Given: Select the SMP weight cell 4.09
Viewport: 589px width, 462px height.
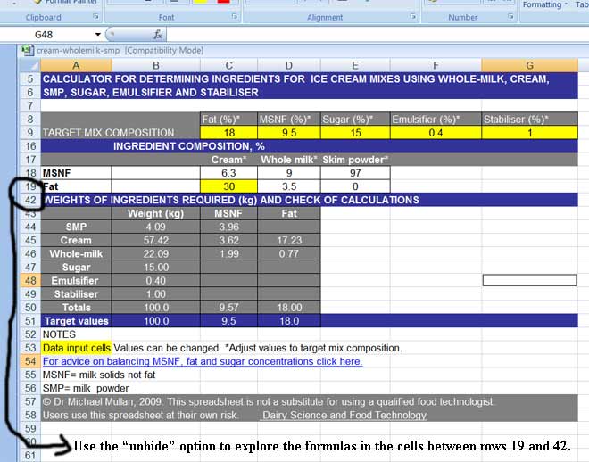Looking at the screenshot, I should [x=156, y=227].
